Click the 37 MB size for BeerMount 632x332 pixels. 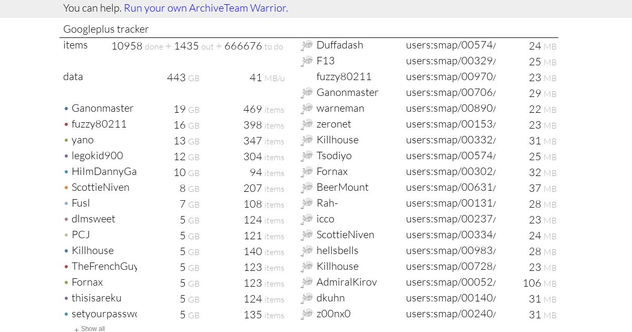542,188
